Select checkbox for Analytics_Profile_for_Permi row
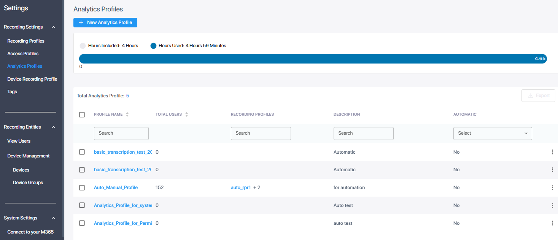 tap(82, 223)
